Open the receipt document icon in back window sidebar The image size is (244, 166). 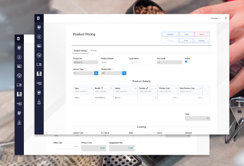point(19,94)
